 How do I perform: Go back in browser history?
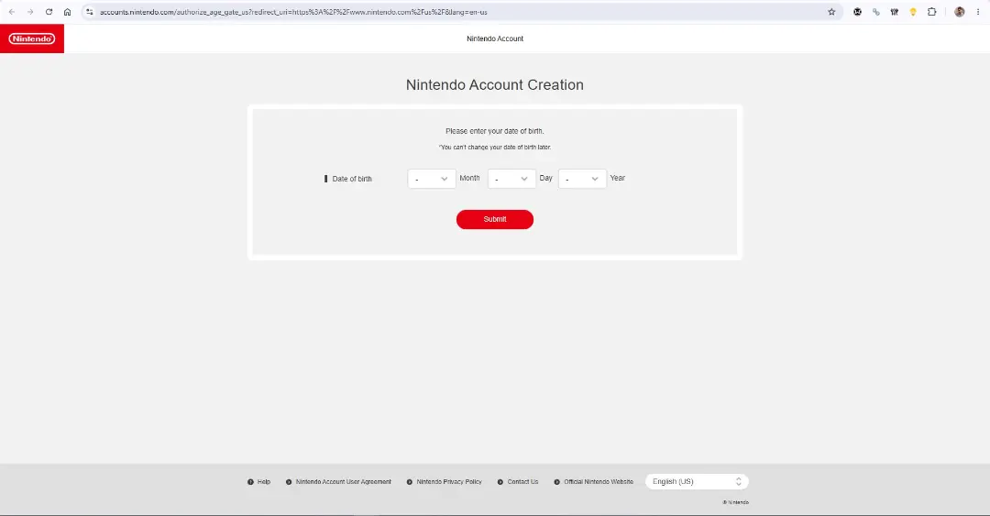[x=11, y=12]
